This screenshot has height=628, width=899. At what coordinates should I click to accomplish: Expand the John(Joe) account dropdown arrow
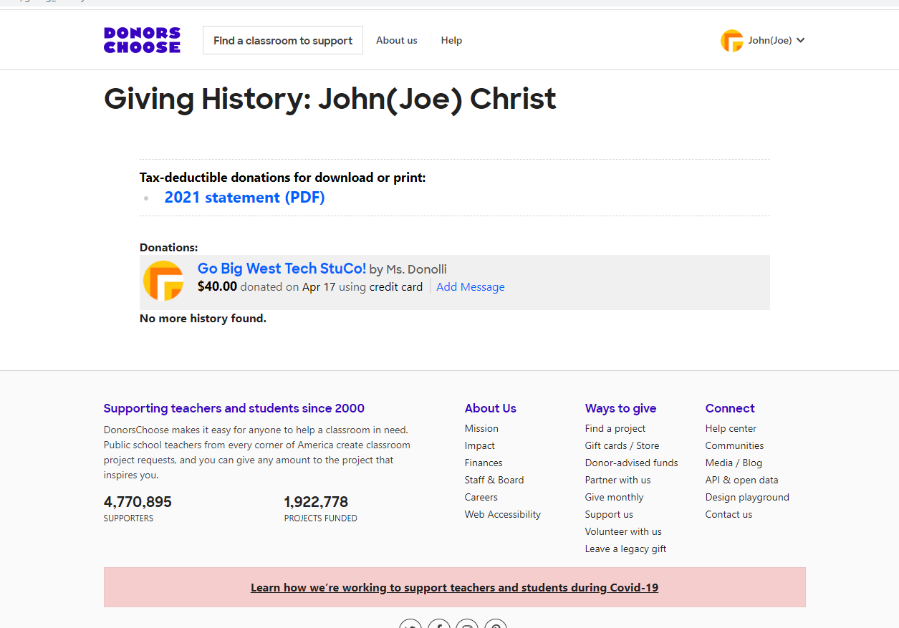click(800, 40)
